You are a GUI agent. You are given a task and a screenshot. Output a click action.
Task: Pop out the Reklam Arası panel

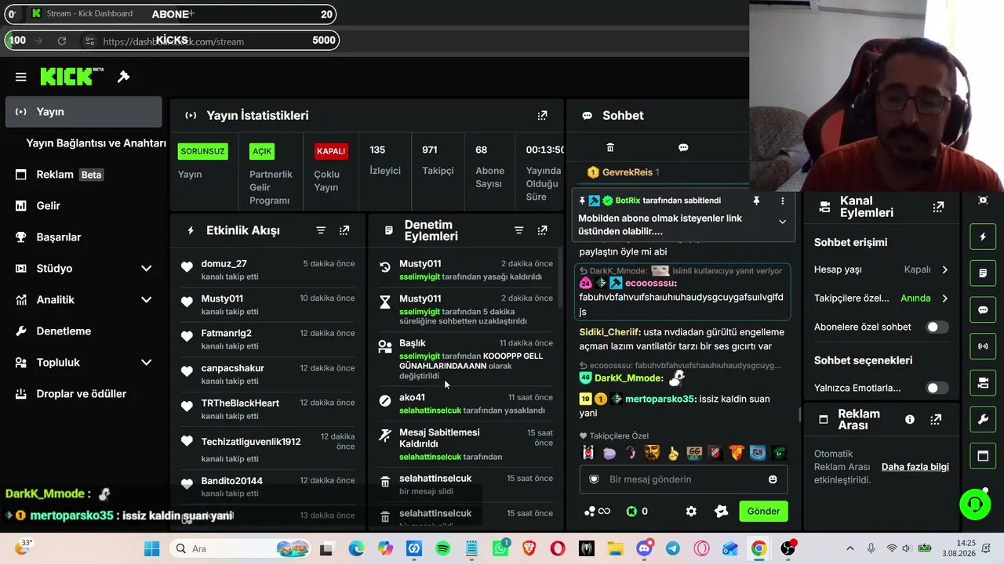[x=936, y=419]
